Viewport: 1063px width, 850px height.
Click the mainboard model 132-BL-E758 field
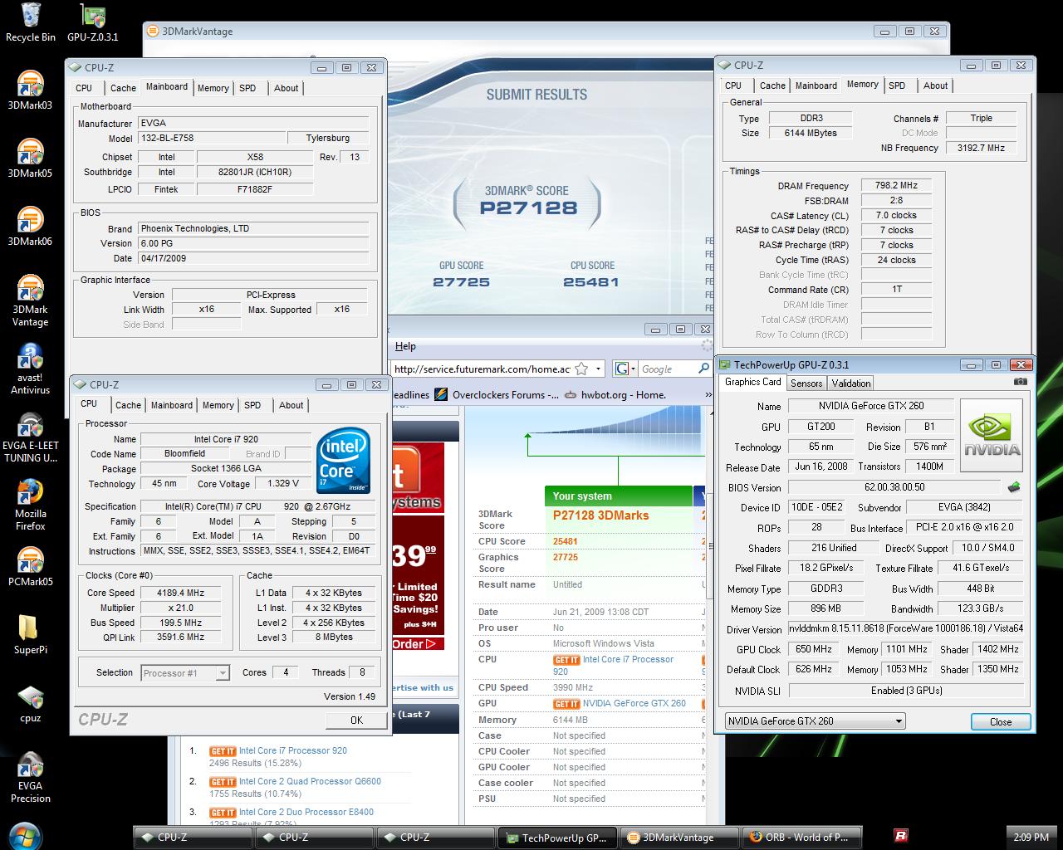tap(210, 139)
